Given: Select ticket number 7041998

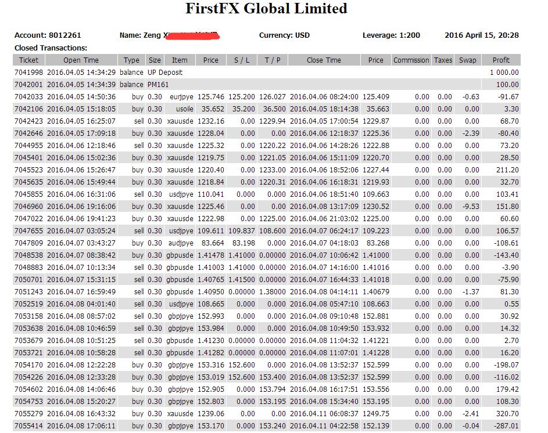Looking at the screenshot, I should click(28, 73).
